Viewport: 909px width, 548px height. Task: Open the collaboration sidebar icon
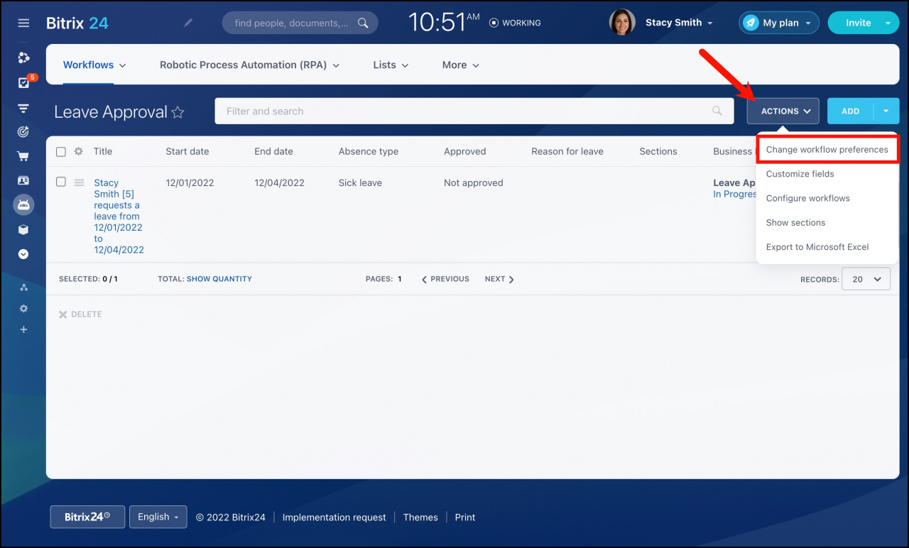pos(23,58)
